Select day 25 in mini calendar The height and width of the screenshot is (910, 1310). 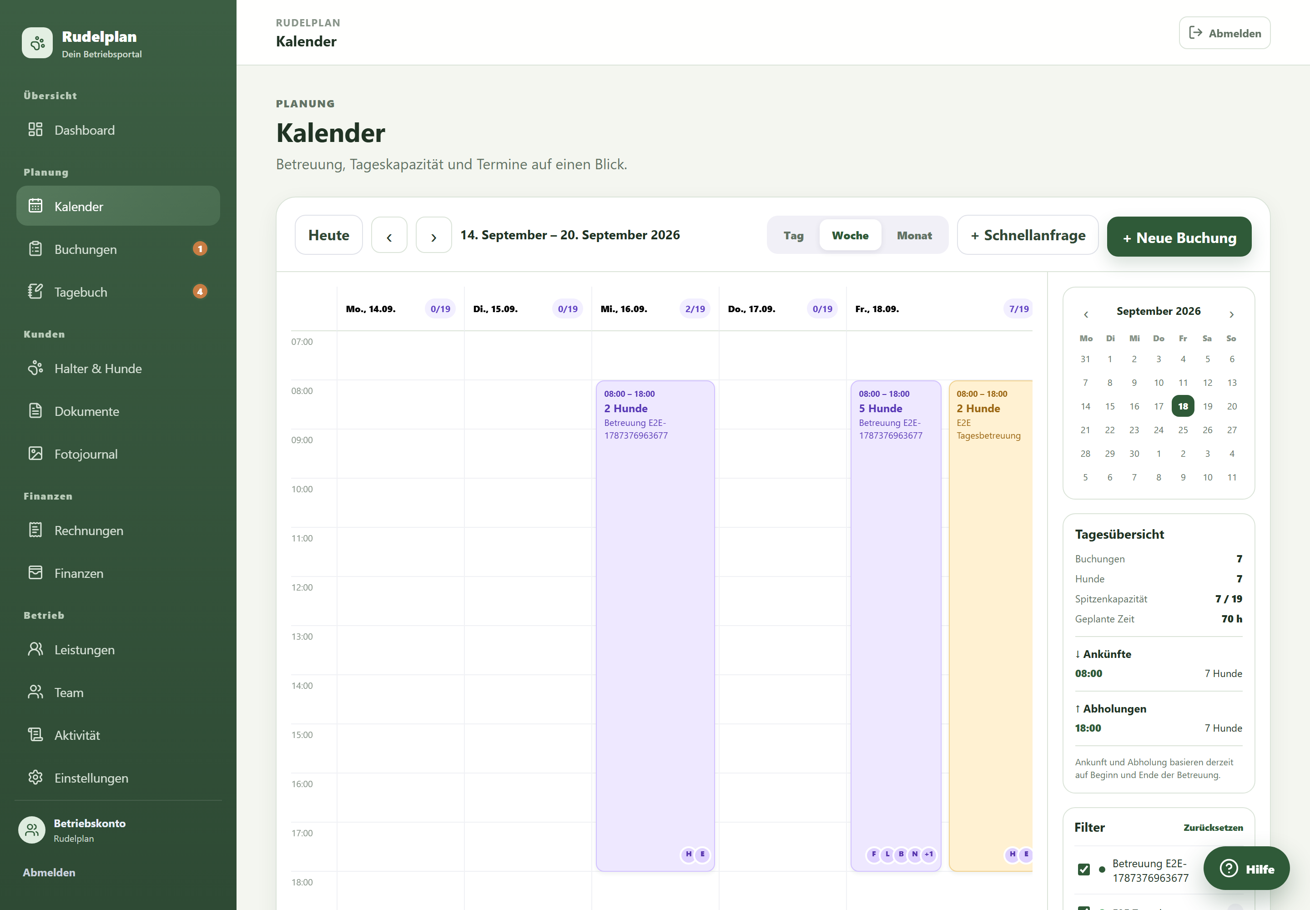click(x=1183, y=430)
